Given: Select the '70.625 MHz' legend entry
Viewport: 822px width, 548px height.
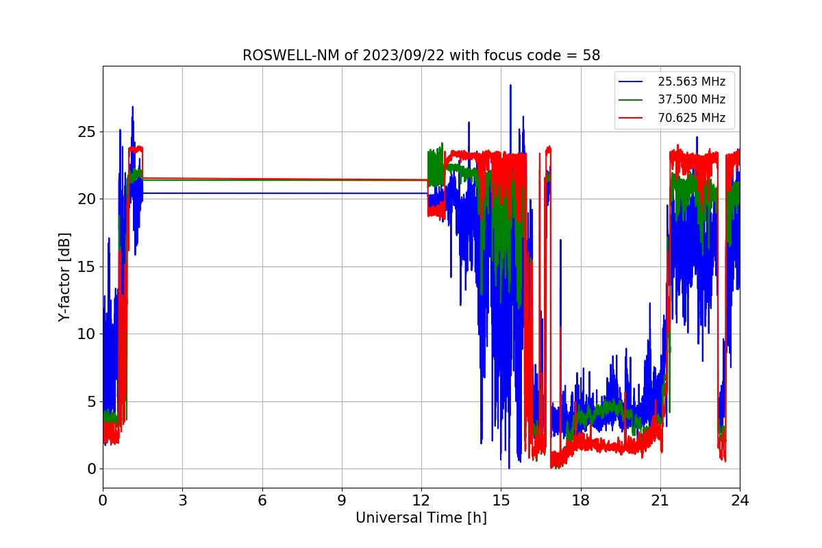Looking at the screenshot, I should coord(692,118).
